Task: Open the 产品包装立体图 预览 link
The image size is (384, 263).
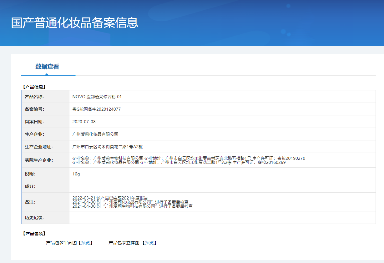Action: tap(149, 243)
